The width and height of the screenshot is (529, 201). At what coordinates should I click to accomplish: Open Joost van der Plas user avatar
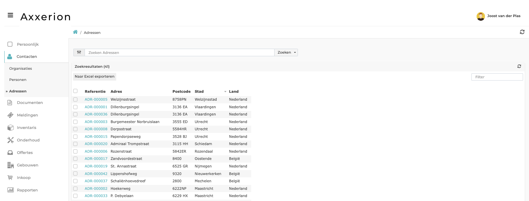481,16
